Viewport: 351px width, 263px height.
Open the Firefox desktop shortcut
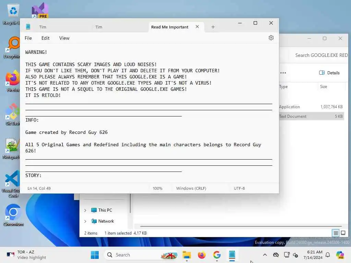click(x=13, y=81)
